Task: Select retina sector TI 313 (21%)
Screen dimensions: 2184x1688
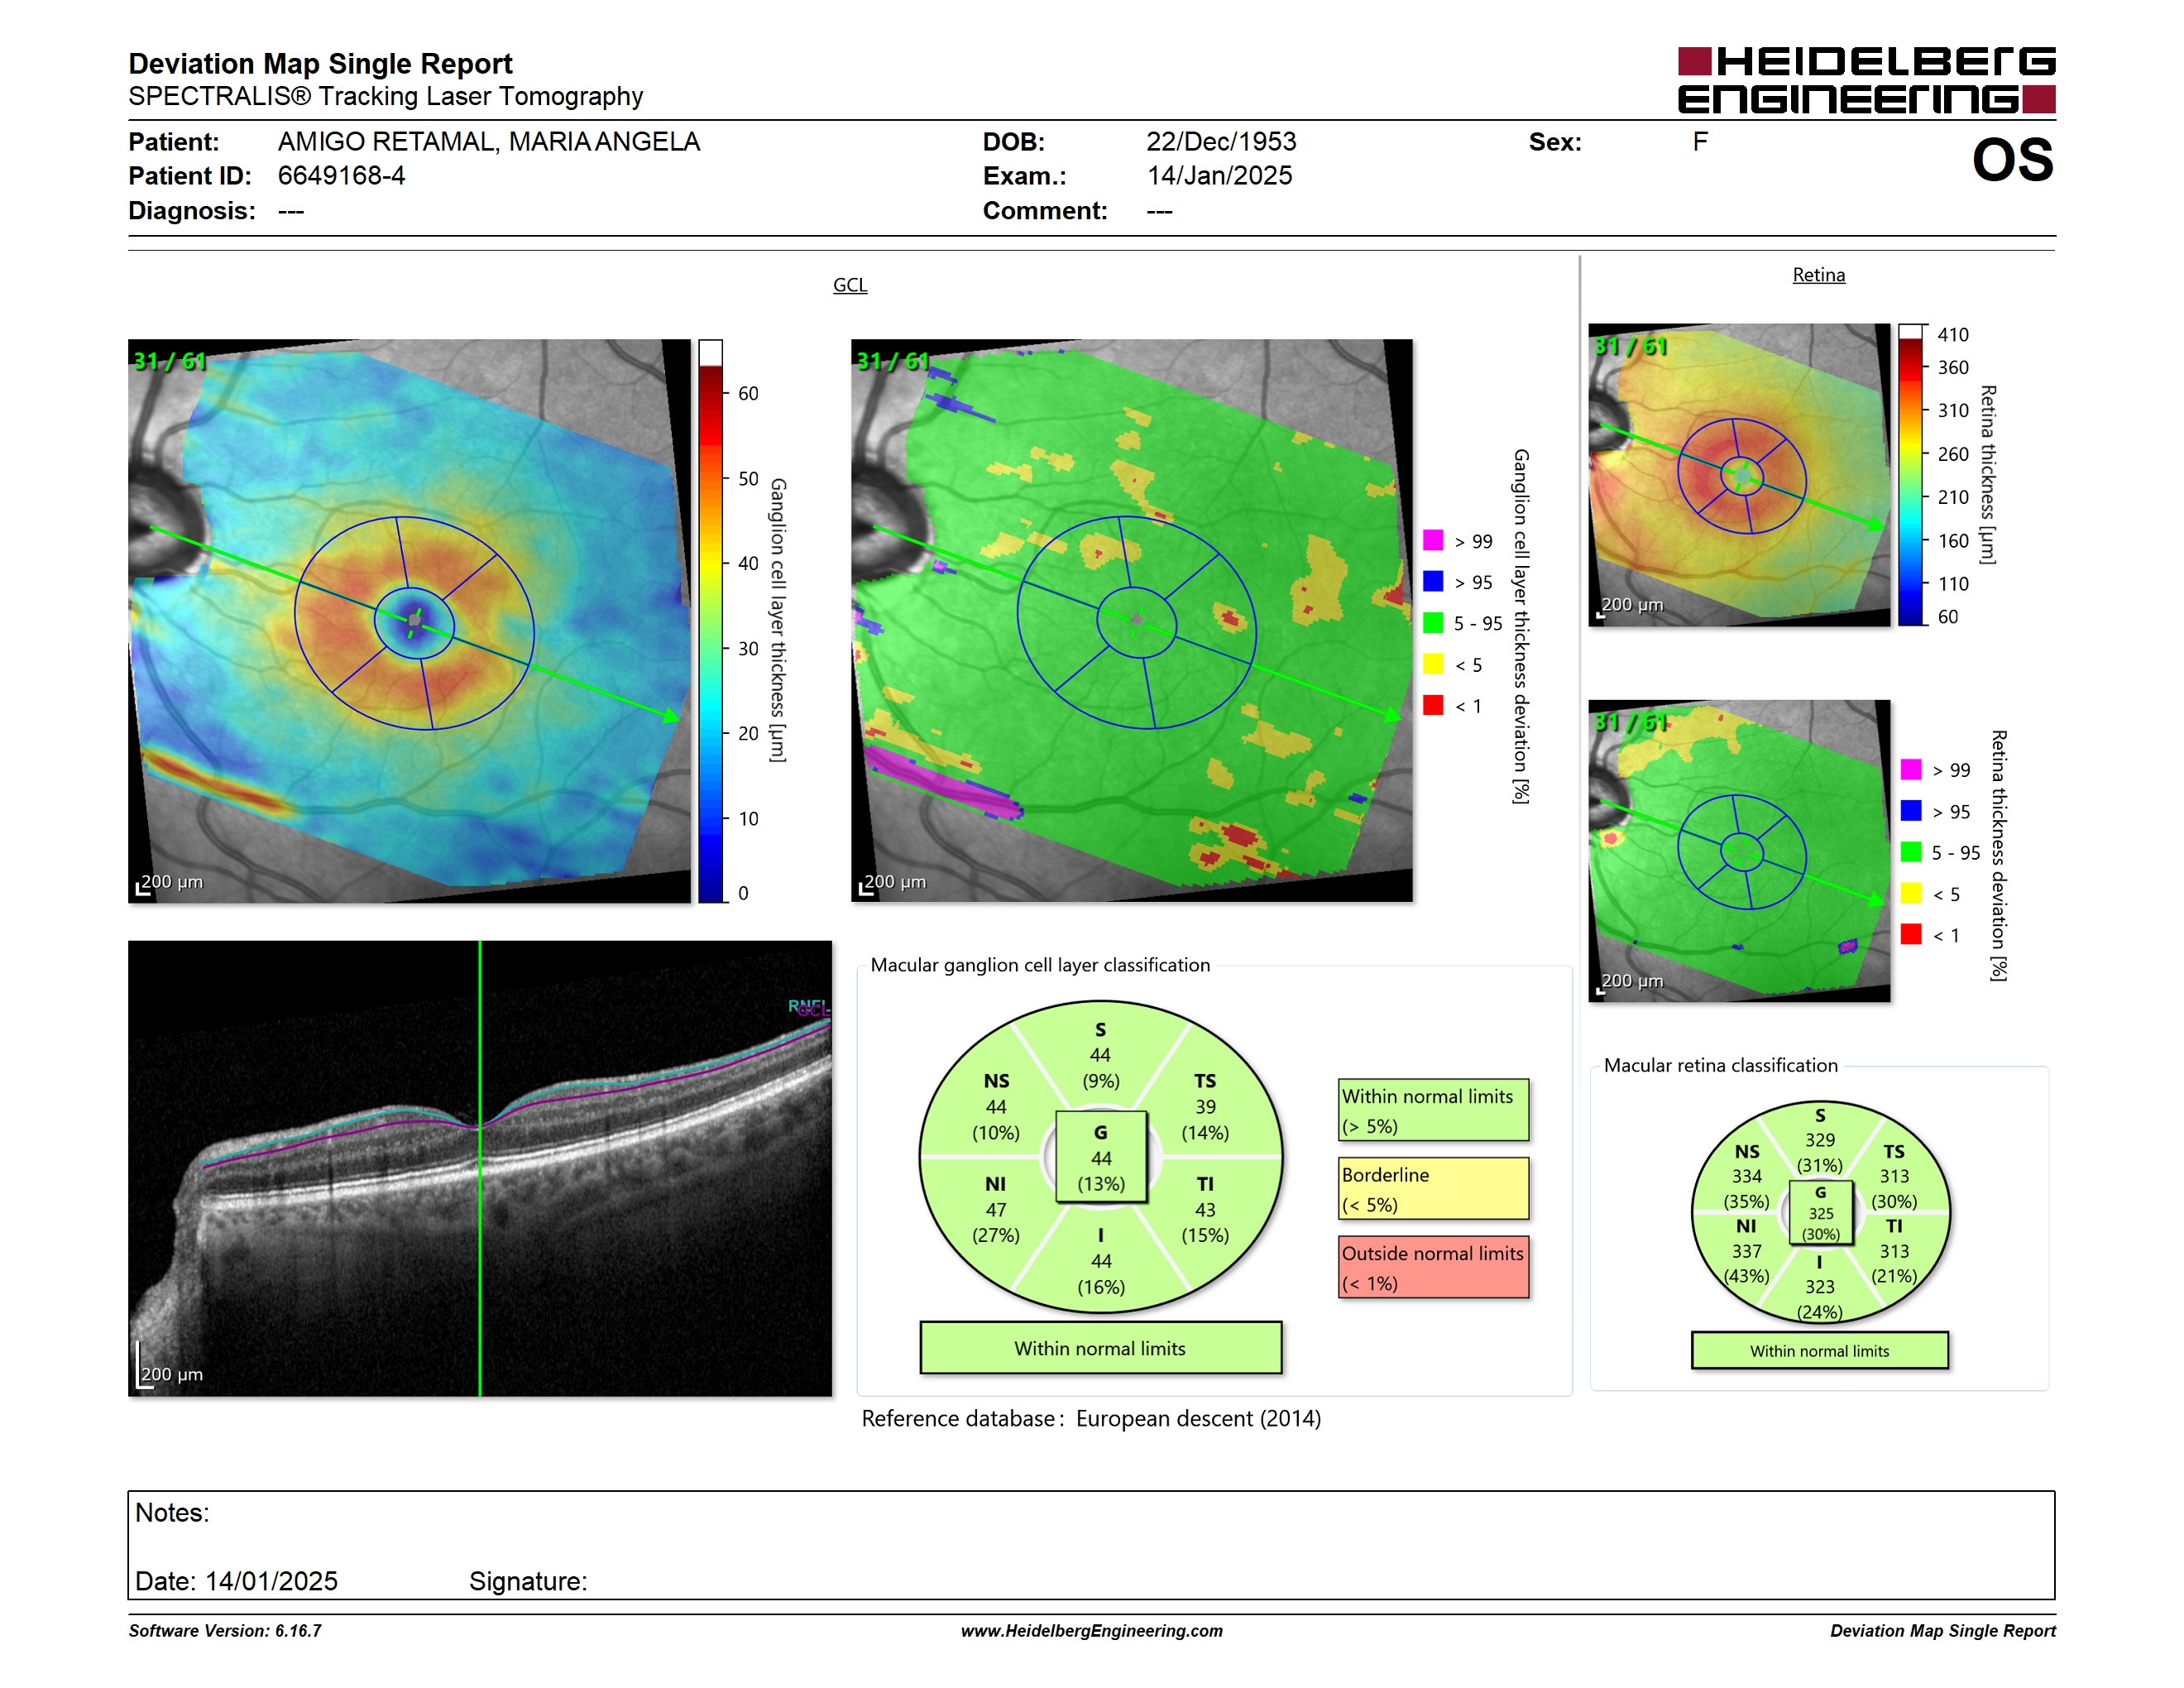Action: click(x=1894, y=1251)
